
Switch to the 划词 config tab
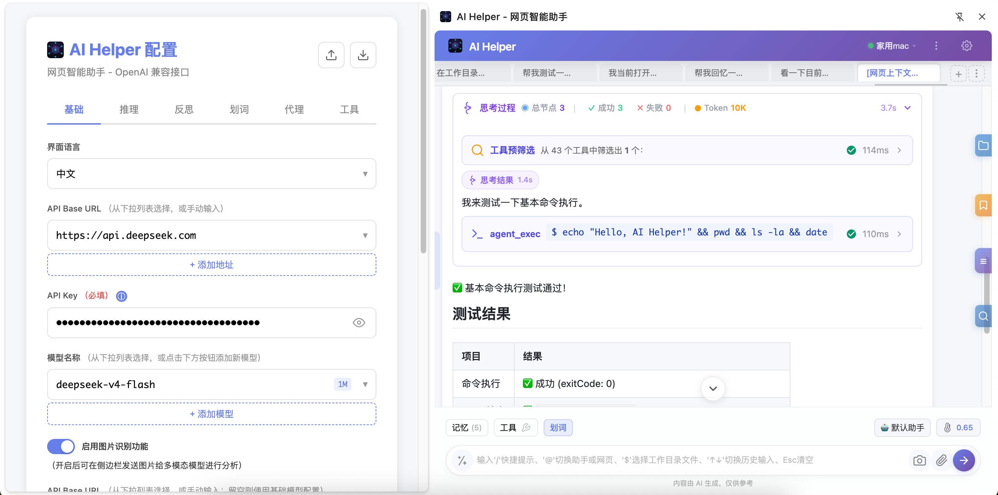tap(239, 109)
